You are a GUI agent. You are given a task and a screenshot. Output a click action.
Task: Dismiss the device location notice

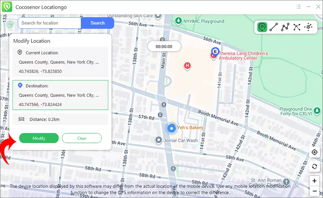click(x=297, y=186)
